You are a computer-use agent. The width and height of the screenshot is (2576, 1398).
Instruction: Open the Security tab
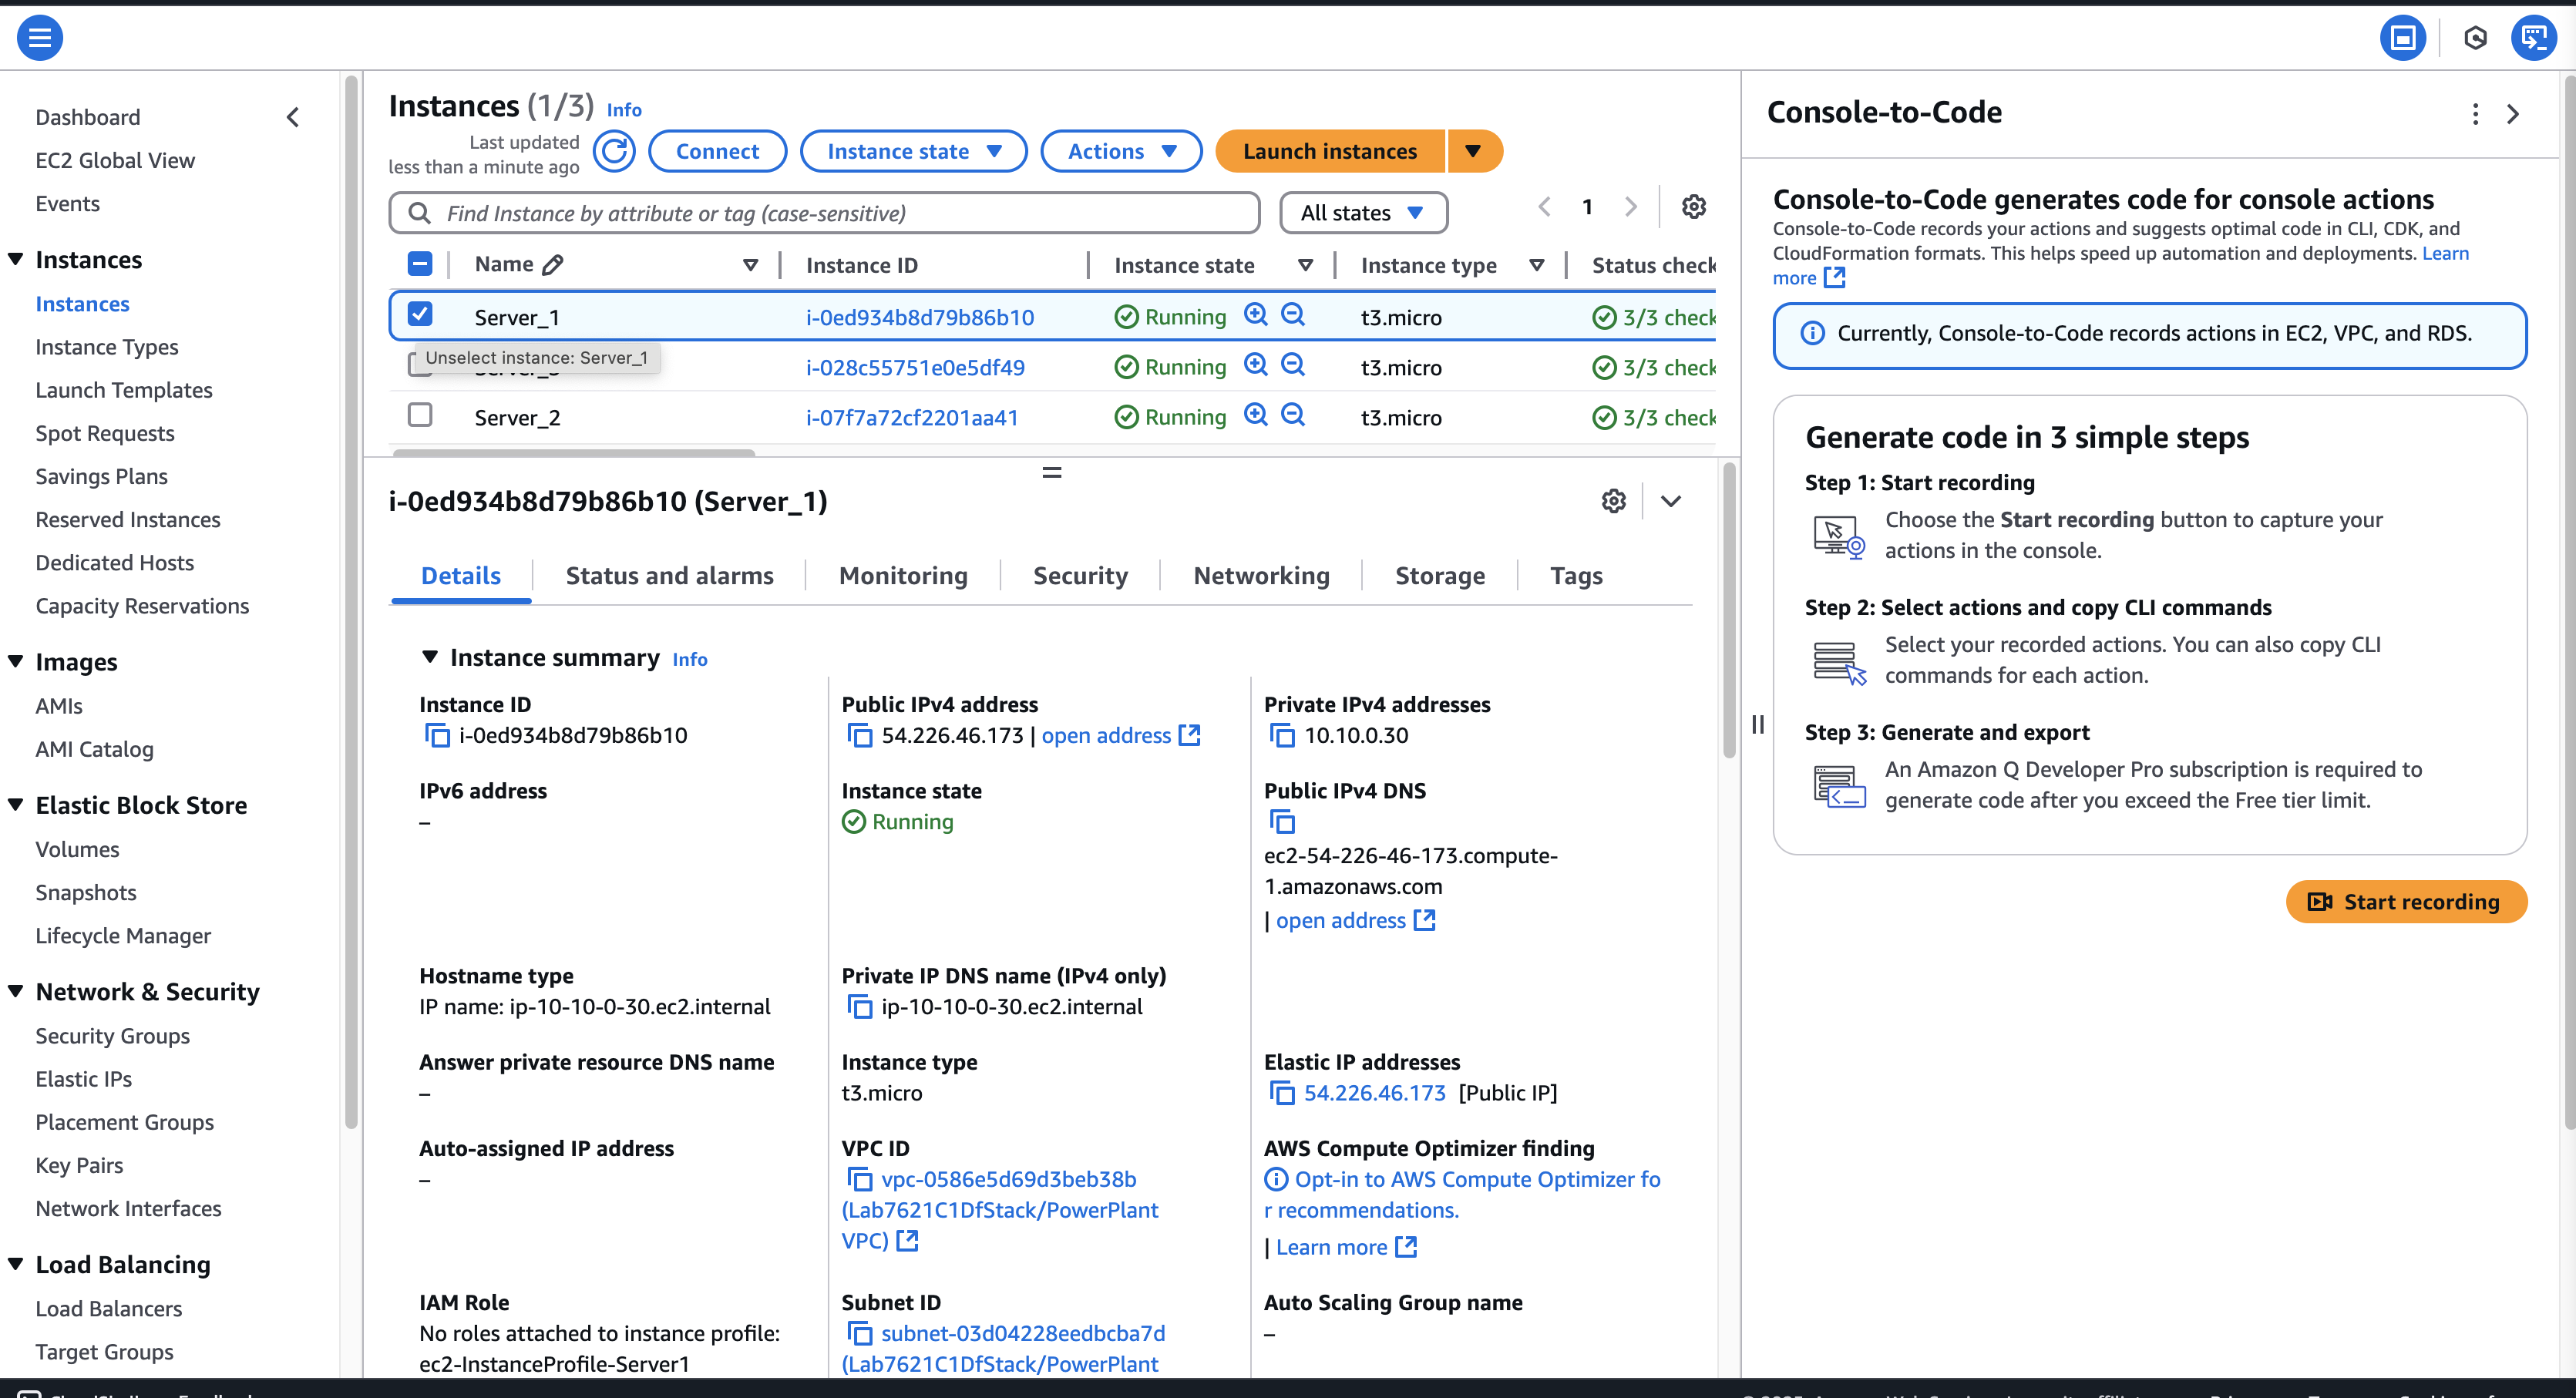1080,576
